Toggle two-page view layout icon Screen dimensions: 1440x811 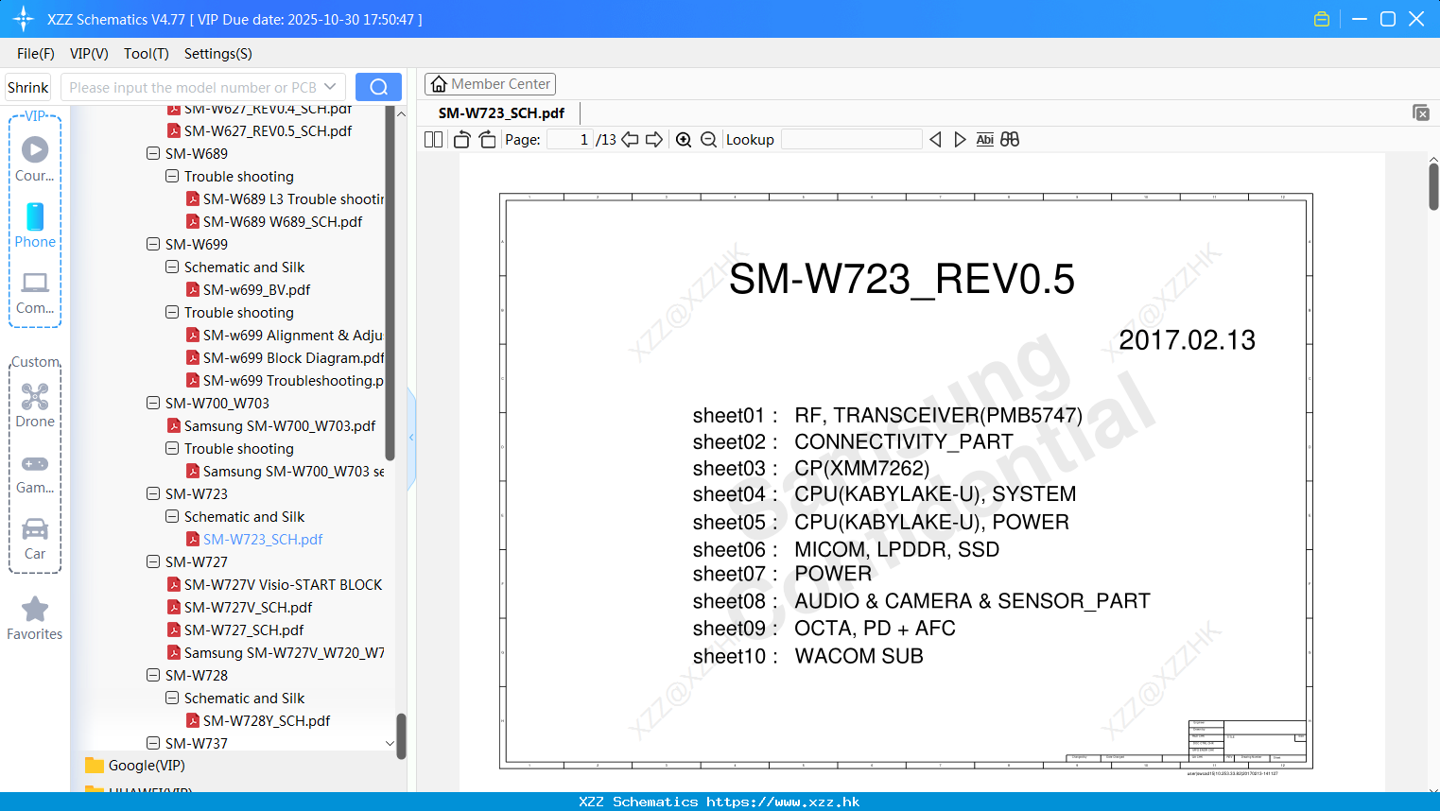pos(433,140)
